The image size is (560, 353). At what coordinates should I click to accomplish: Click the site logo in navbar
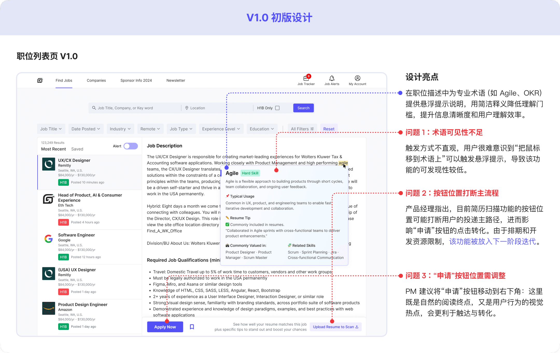[x=40, y=80]
